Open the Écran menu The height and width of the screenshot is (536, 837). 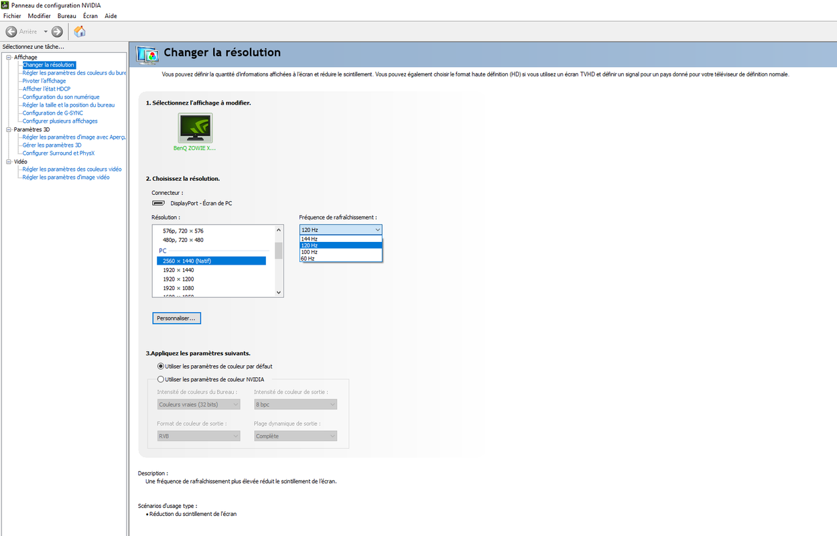pyautogui.click(x=90, y=16)
